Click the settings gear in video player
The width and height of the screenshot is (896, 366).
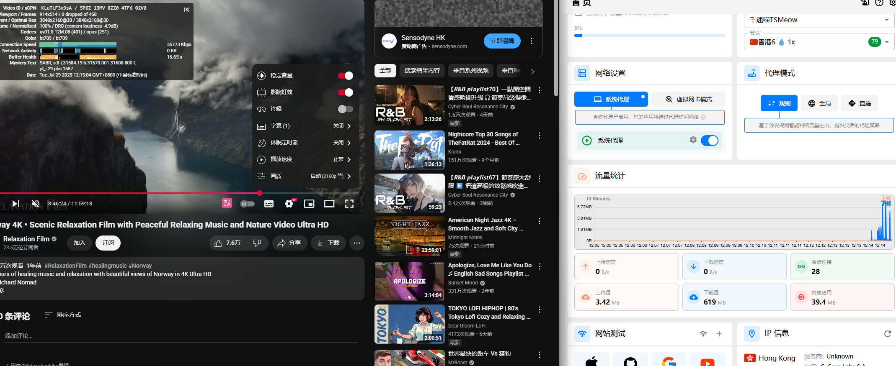tap(289, 203)
